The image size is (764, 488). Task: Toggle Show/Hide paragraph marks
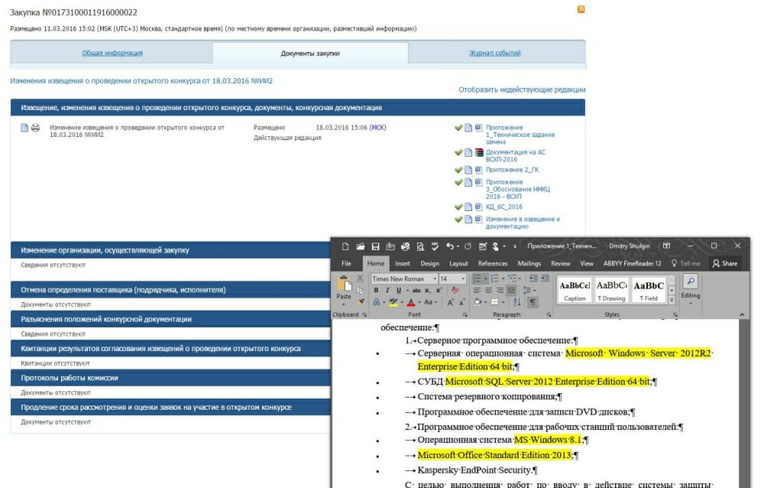pyautogui.click(x=533, y=302)
